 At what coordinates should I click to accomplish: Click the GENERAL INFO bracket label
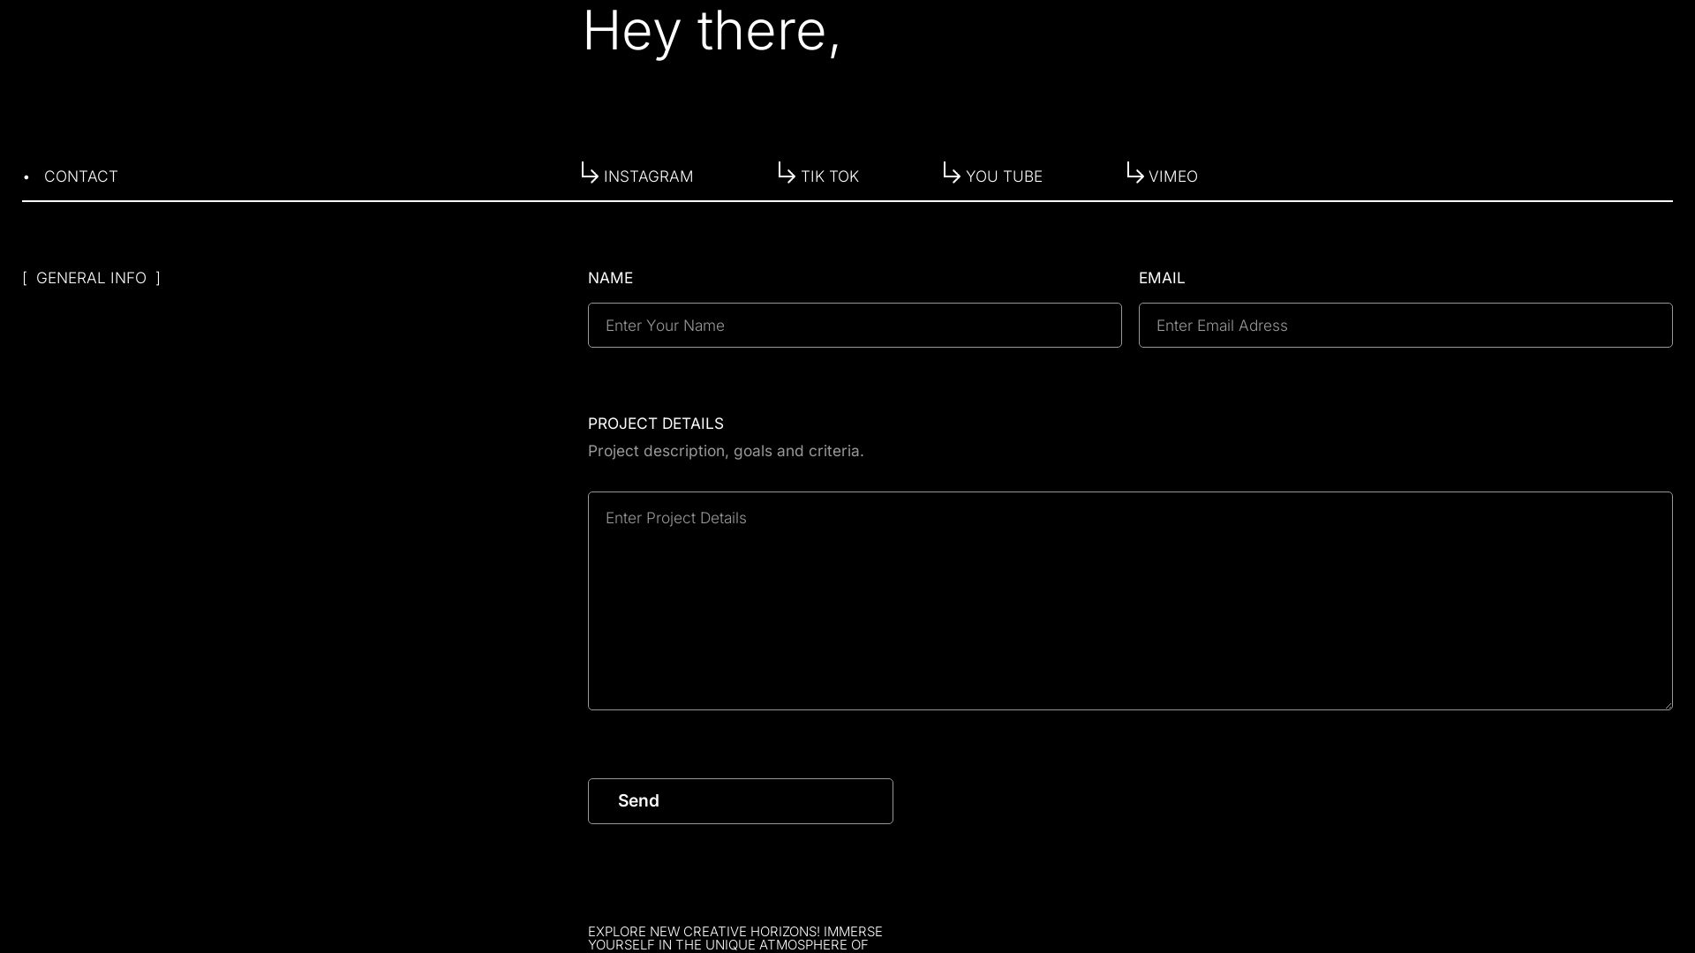(x=91, y=278)
